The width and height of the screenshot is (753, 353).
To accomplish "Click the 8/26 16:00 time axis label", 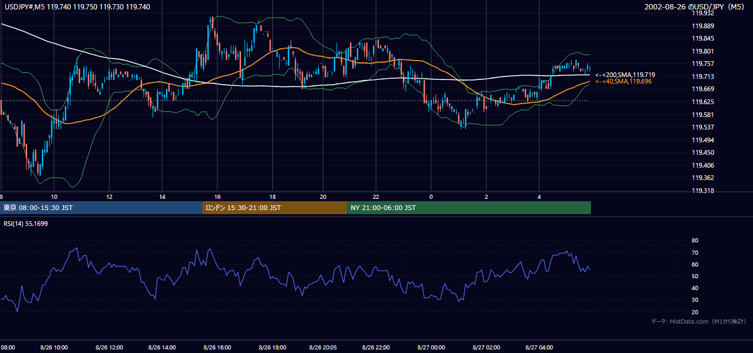I will pos(217,347).
